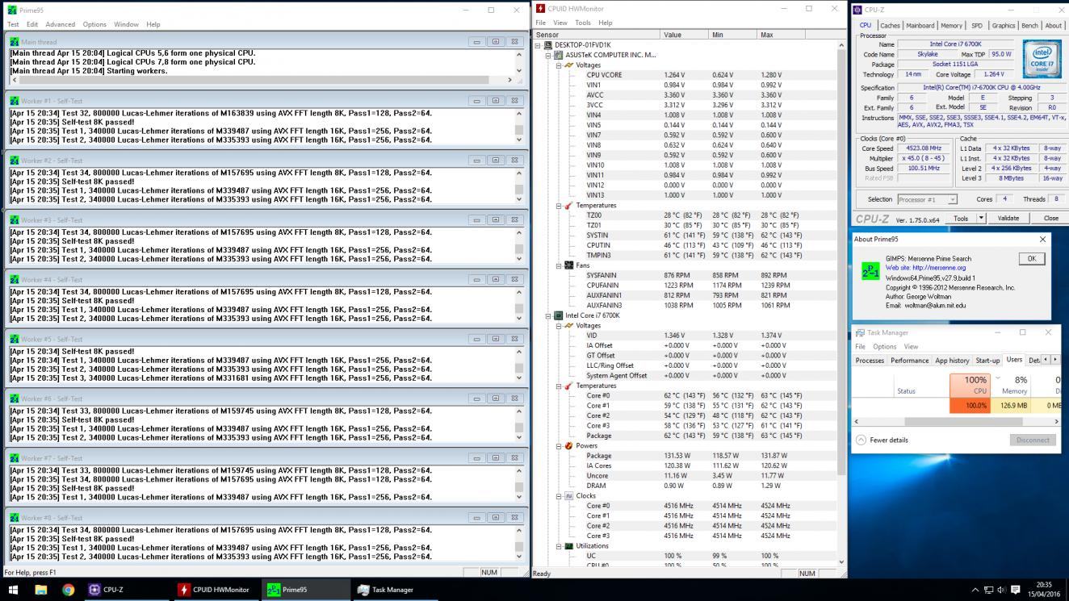
Task: Switch to the CPU-Z Bench tab
Action: click(1029, 25)
